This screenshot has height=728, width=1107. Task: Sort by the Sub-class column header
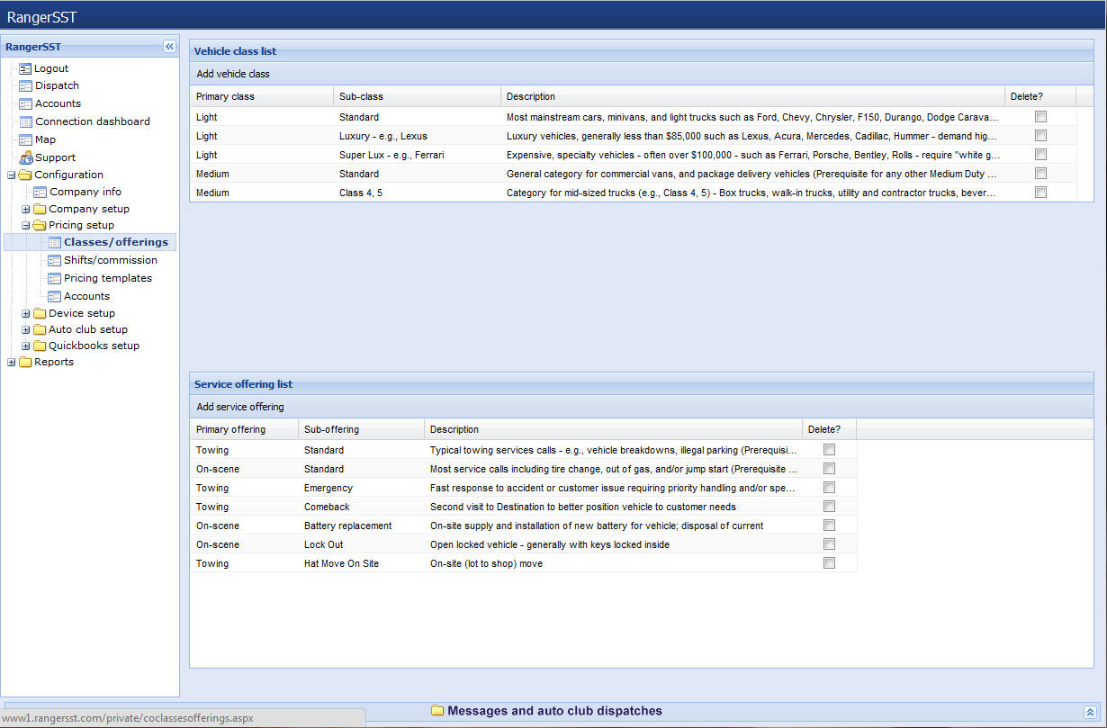(x=359, y=96)
